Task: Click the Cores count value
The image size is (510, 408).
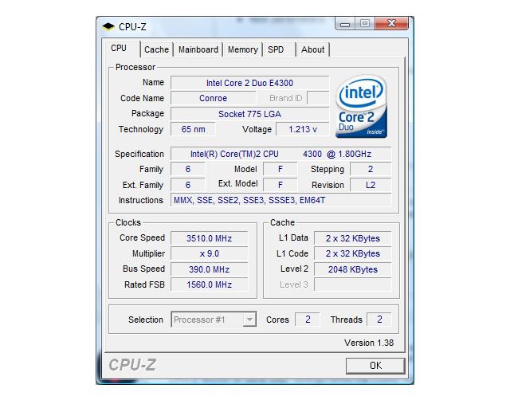Action: point(308,320)
